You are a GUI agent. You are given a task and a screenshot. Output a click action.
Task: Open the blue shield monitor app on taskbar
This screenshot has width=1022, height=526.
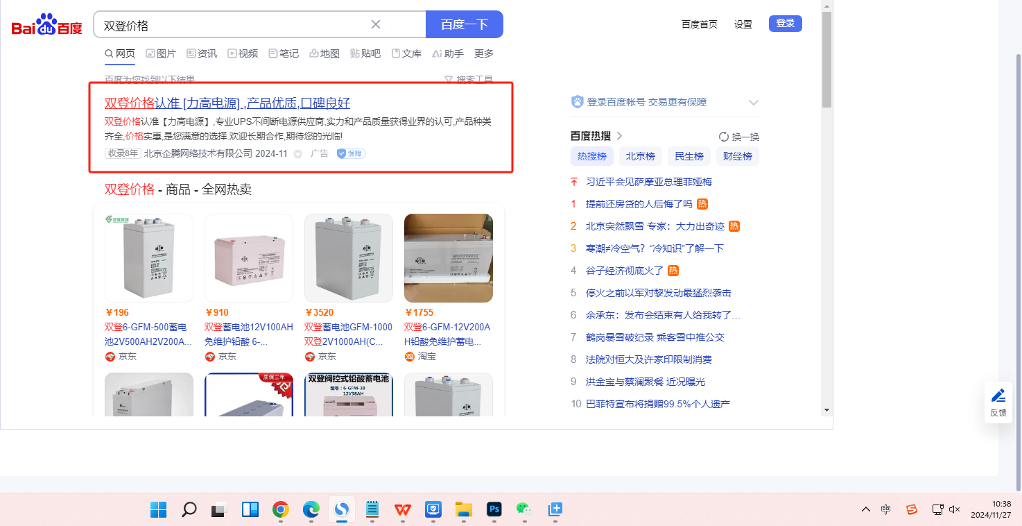pyautogui.click(x=433, y=510)
